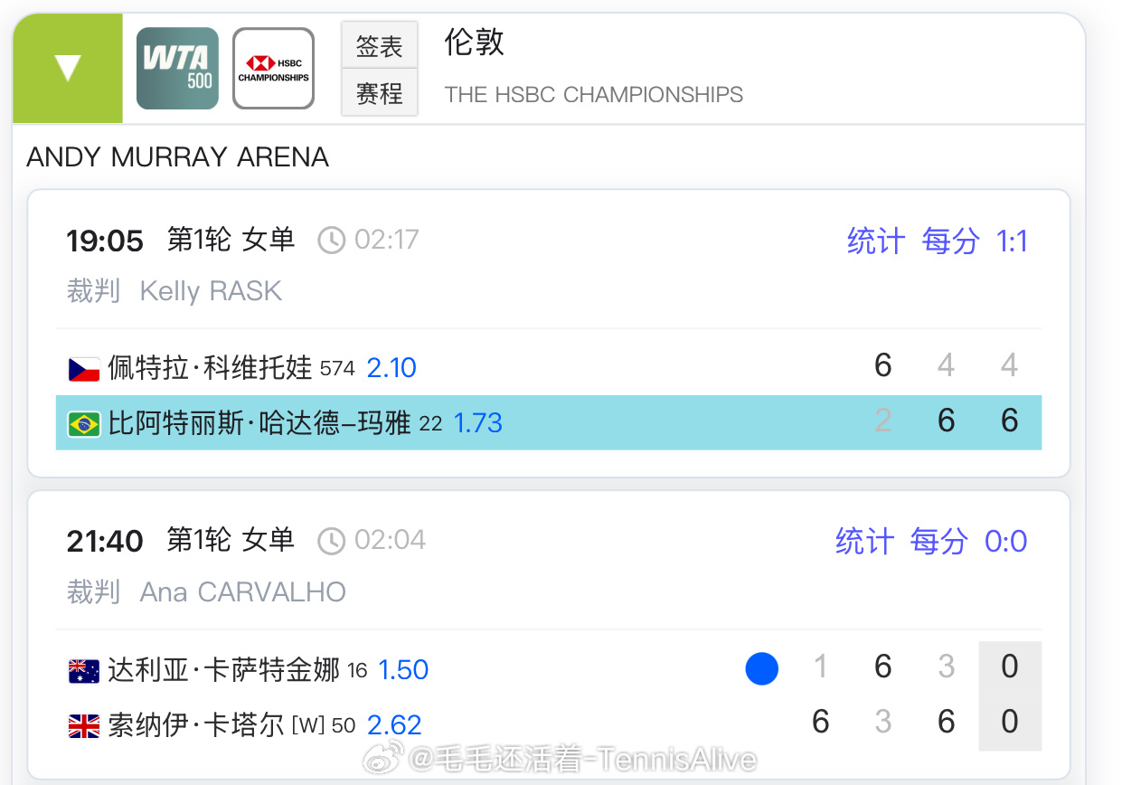1122x785 pixels.
Task: Open 每分 for the 21:40 match
Action: [938, 542]
